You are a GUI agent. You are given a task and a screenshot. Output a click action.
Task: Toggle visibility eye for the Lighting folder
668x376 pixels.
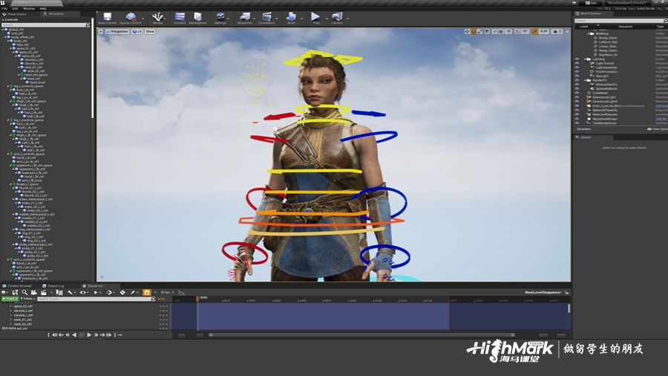[577, 59]
